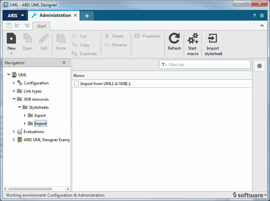Click the filter funnel icon in the Filter list box
The height and width of the screenshot is (201, 270).
(164, 65)
